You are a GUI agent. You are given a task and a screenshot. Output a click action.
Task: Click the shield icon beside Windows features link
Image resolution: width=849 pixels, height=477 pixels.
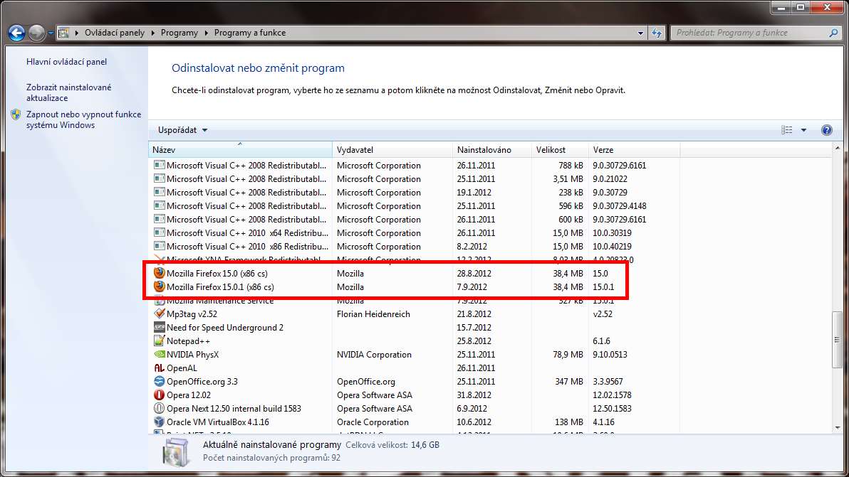pyautogui.click(x=16, y=114)
